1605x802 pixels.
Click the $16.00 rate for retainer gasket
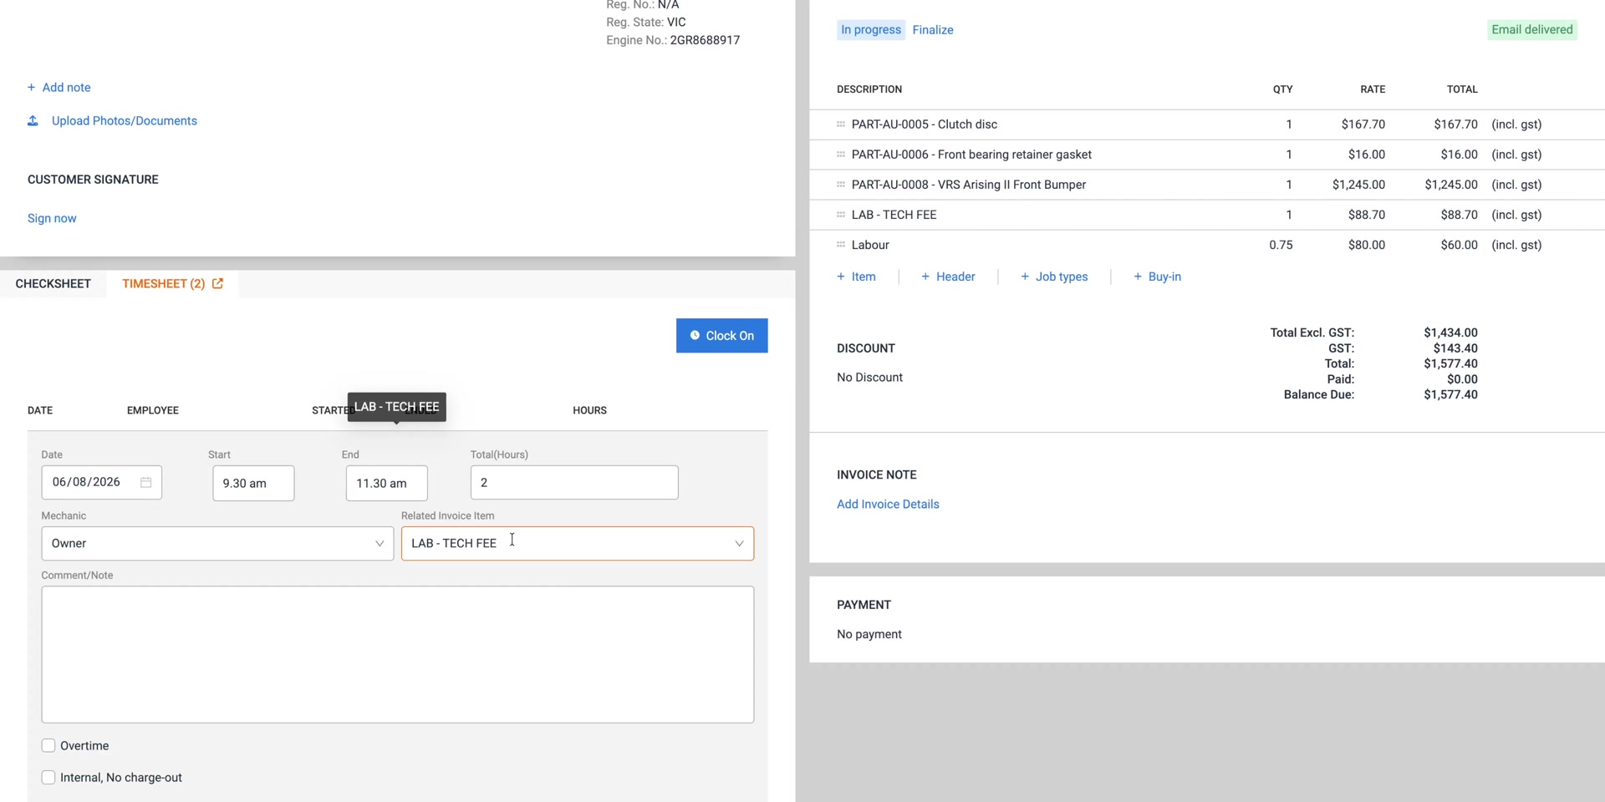[1367, 155]
